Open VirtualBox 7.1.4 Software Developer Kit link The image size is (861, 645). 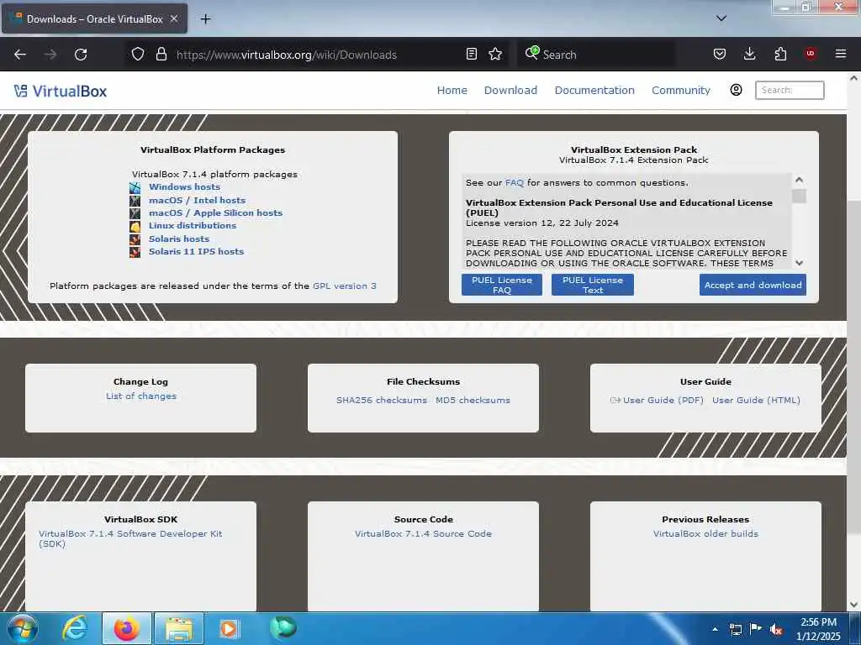click(130, 538)
